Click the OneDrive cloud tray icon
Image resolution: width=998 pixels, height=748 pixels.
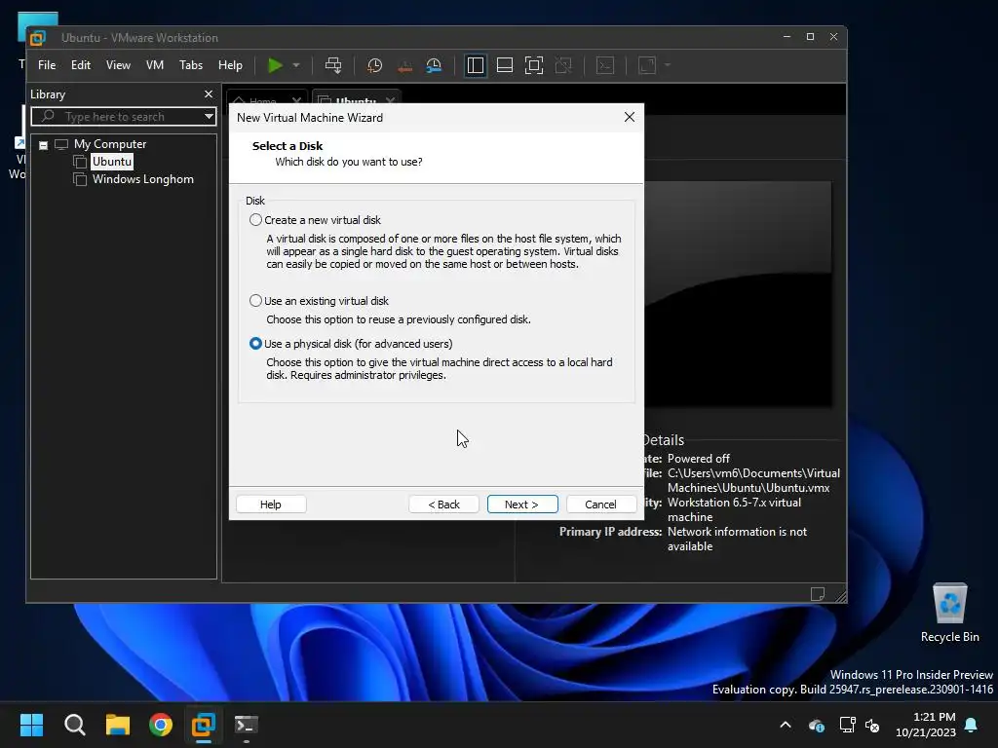pos(817,725)
